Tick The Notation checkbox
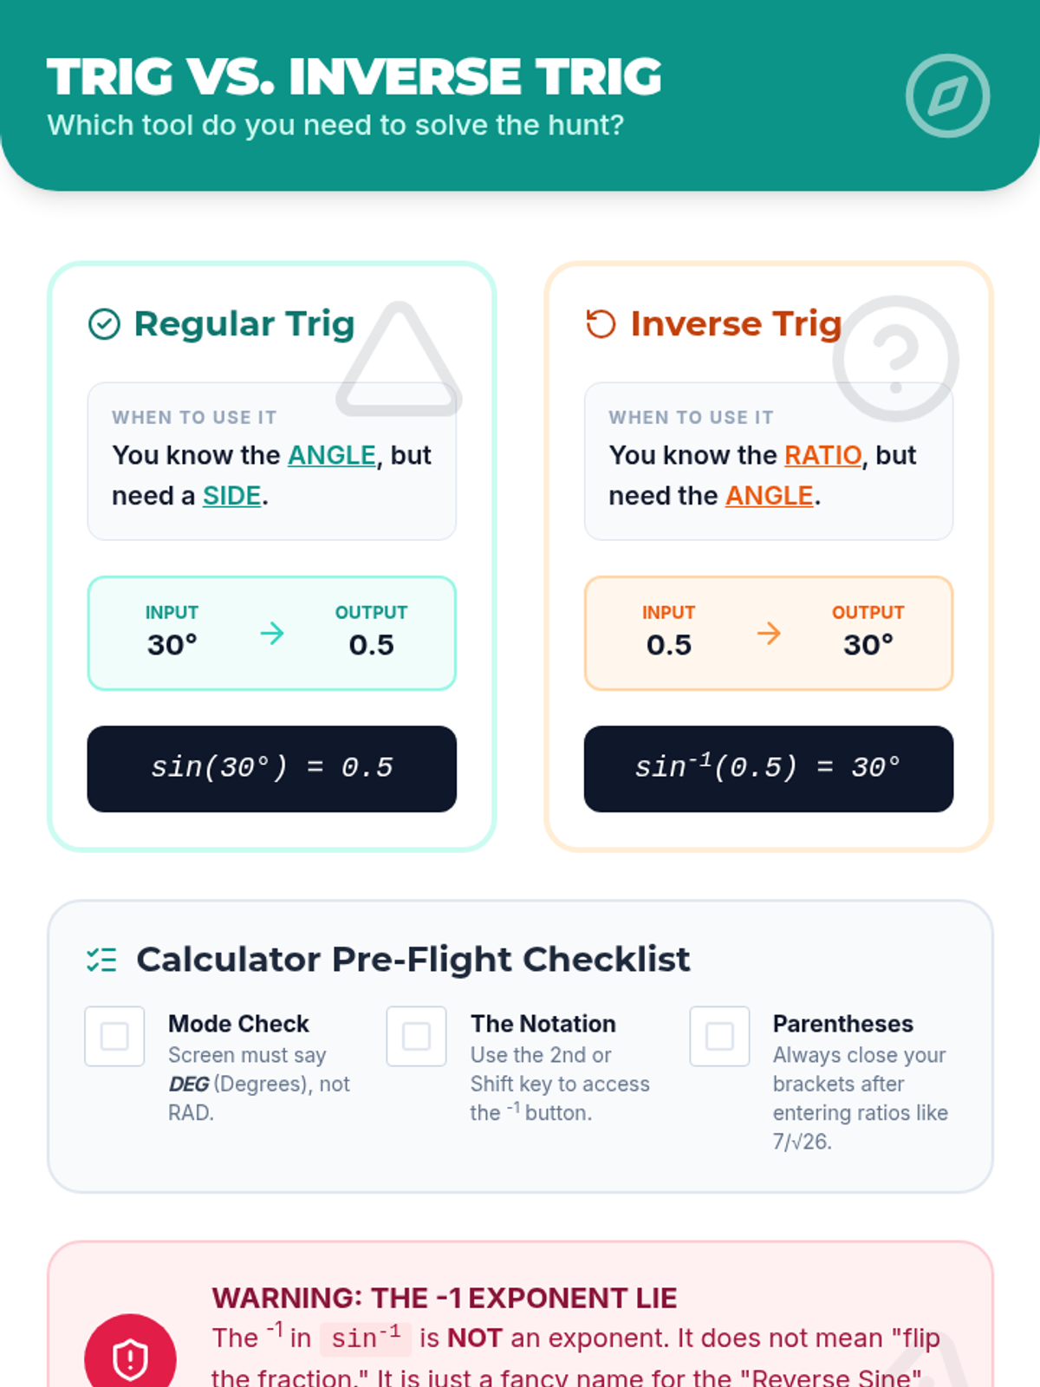The image size is (1040, 1387). coord(417,1036)
